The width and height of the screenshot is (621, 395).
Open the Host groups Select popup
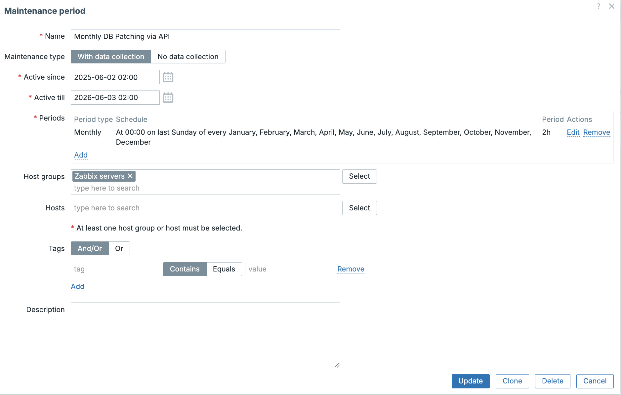tap(359, 176)
